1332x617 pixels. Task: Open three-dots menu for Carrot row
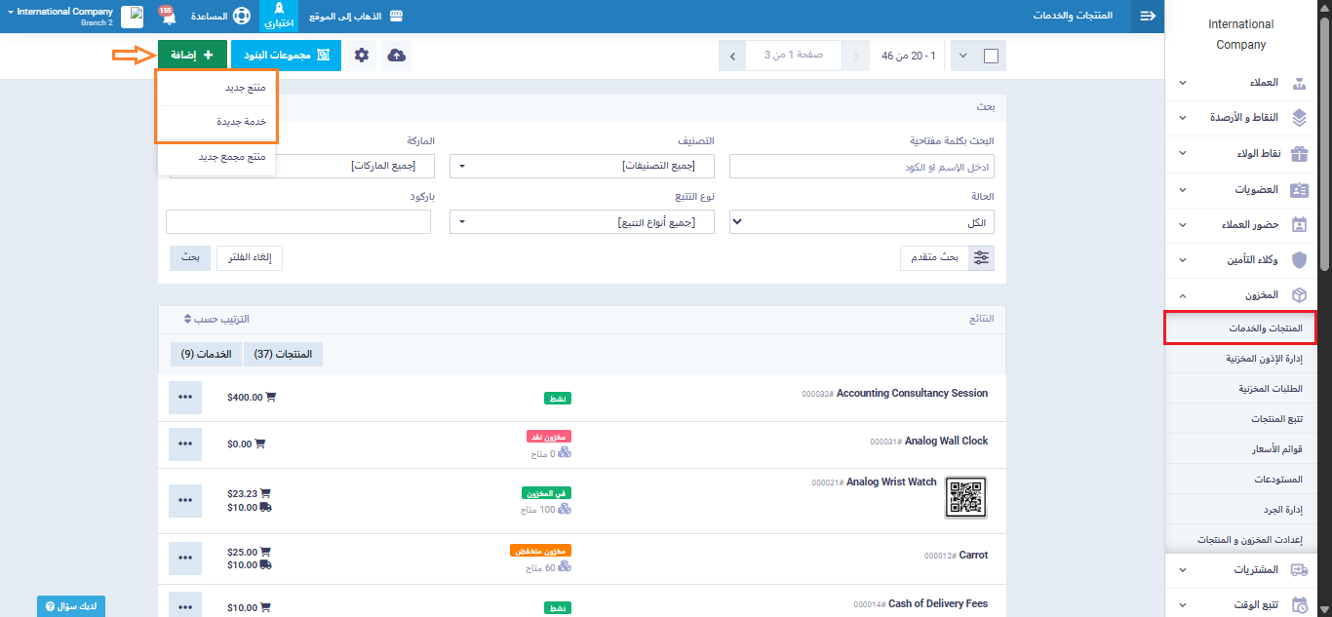185,559
